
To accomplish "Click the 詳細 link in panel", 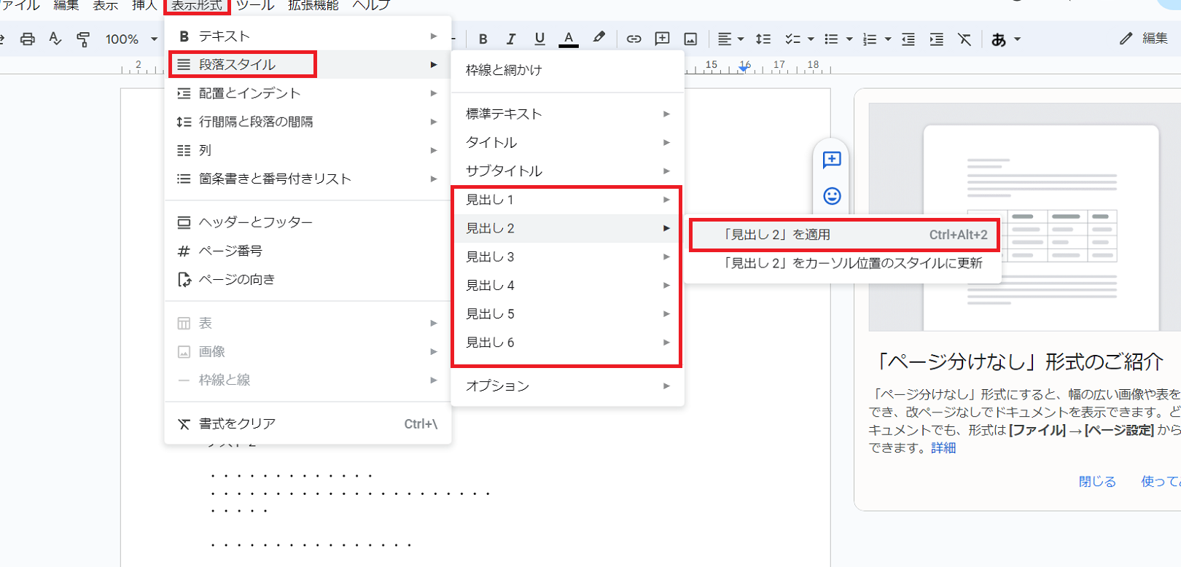I will 943,447.
